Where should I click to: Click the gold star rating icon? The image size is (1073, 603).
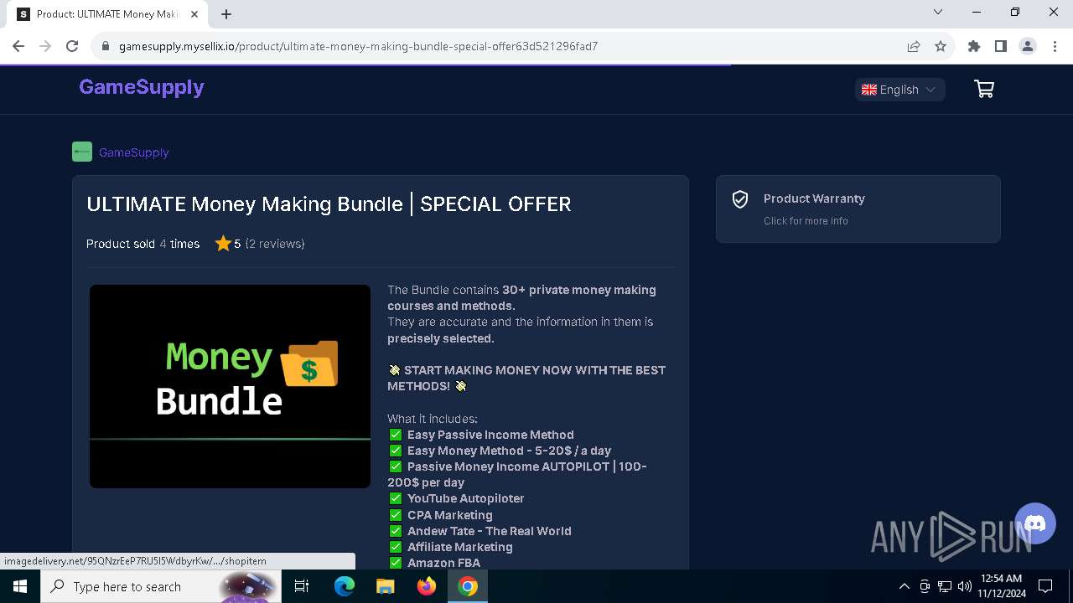[x=223, y=244]
